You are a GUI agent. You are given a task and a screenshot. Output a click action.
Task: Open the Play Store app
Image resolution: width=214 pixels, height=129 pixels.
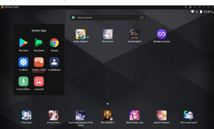(23, 43)
